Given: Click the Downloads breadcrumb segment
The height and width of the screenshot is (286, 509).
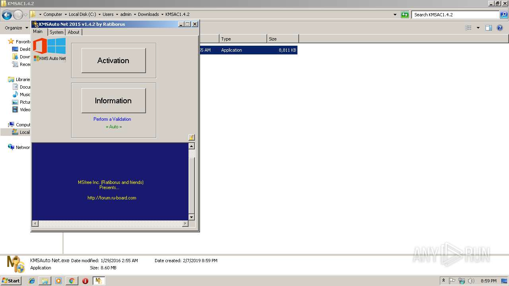Looking at the screenshot, I should (148, 14).
